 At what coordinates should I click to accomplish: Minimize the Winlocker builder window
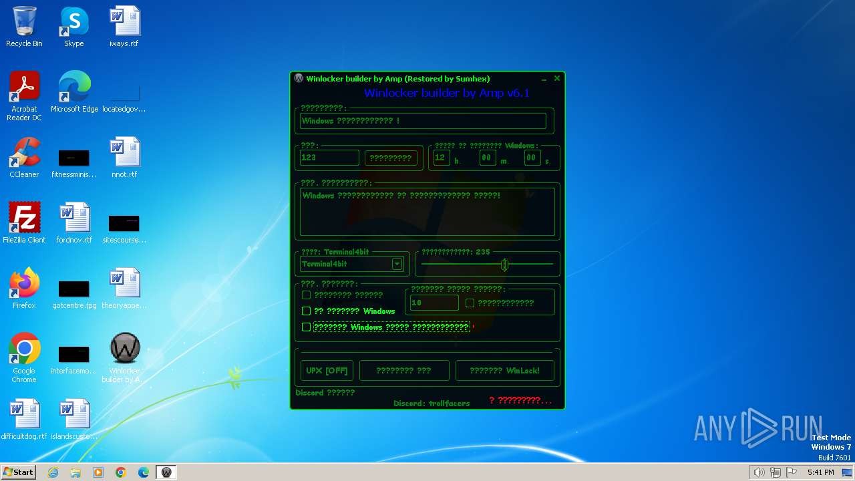[x=544, y=79]
